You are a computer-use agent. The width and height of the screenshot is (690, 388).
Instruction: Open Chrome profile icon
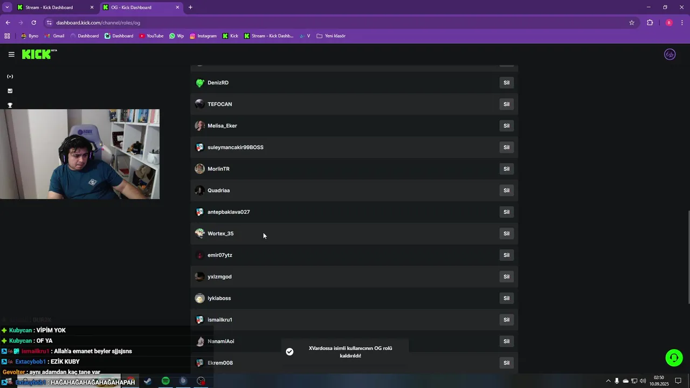(669, 23)
